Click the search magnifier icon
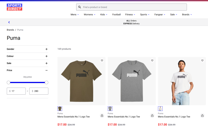 tap(80, 7)
